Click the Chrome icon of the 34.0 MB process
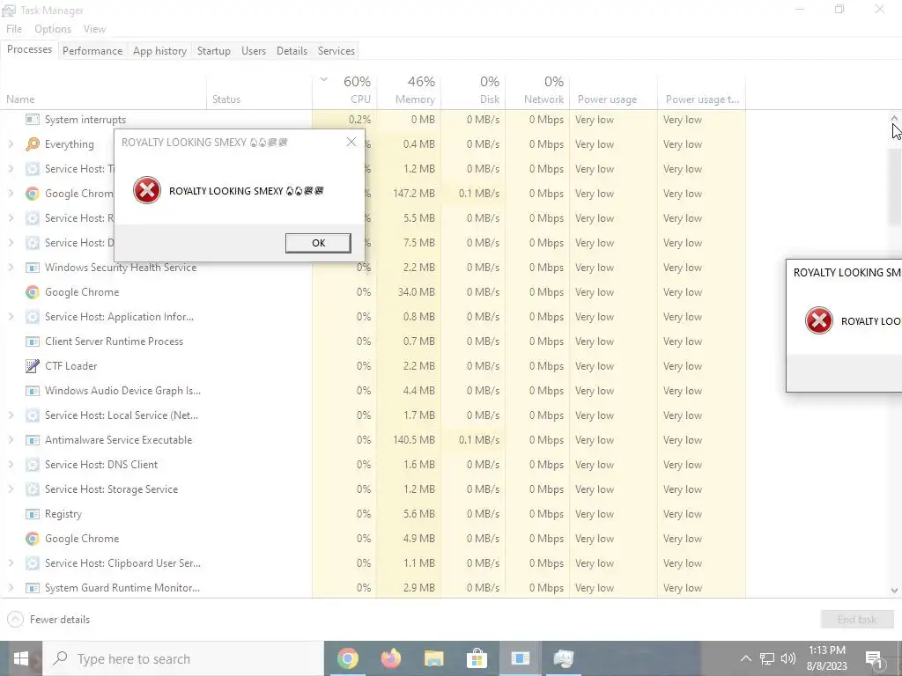This screenshot has width=902, height=676. [x=33, y=292]
